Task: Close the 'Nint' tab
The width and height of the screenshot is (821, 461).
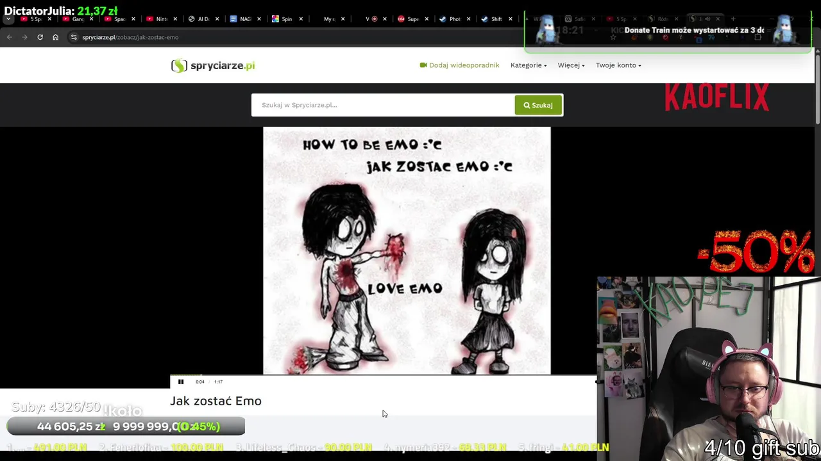Action: pyautogui.click(x=175, y=19)
